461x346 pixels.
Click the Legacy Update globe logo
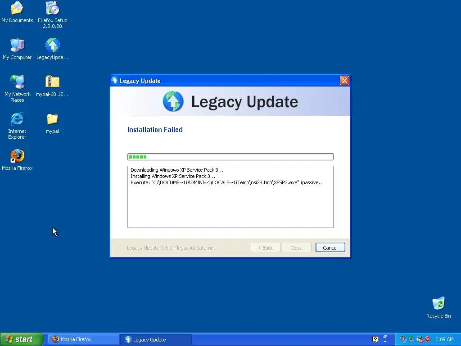(x=173, y=101)
